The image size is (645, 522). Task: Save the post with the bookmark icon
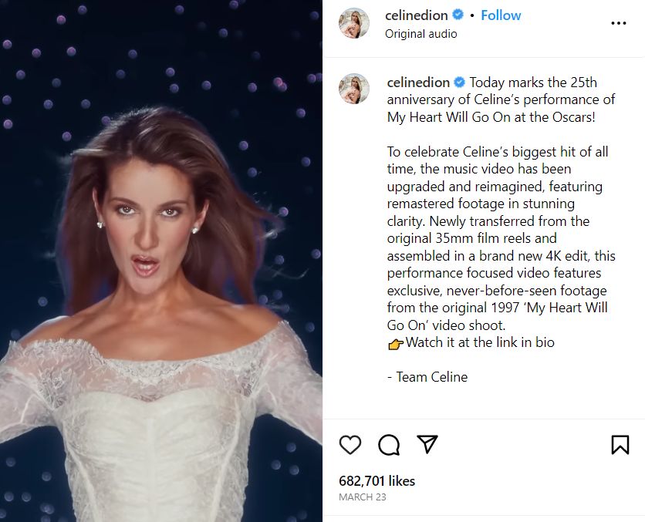620,445
